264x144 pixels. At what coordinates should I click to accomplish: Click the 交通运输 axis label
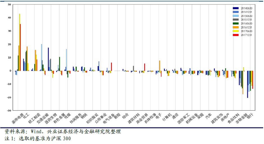click(x=43, y=118)
